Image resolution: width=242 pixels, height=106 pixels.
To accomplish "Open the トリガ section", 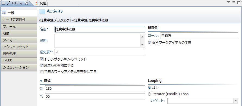I will click(19, 61).
